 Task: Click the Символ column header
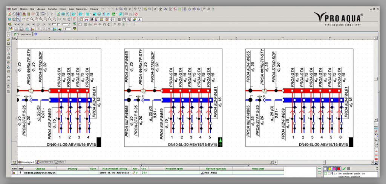40,169
